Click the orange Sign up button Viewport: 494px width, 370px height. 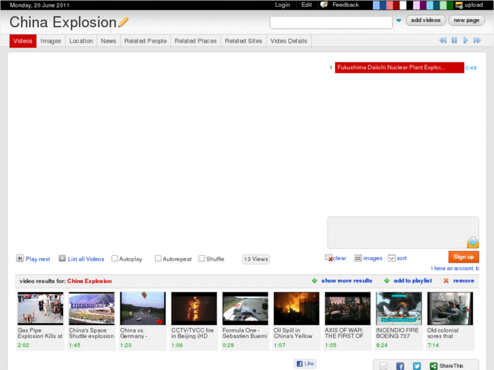point(463,257)
